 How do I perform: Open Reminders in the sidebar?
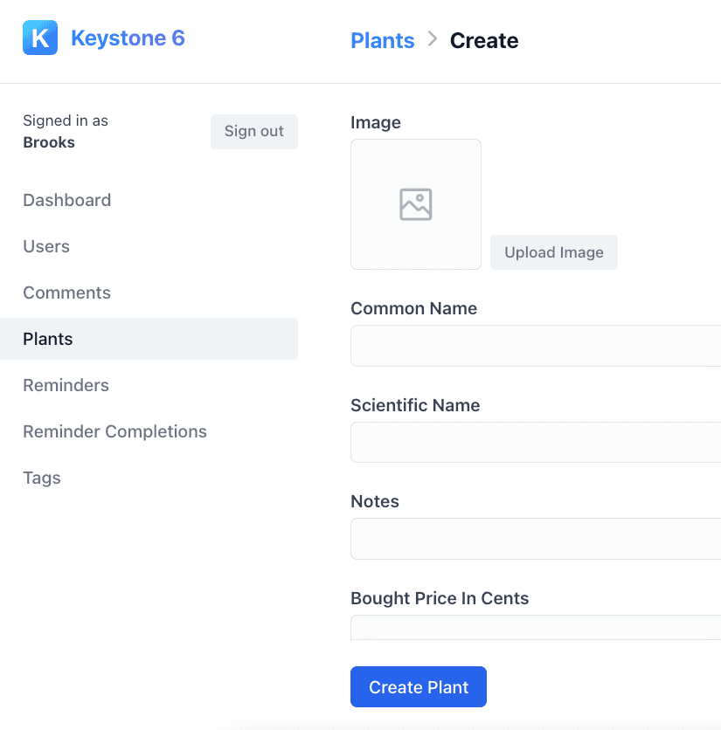click(66, 385)
